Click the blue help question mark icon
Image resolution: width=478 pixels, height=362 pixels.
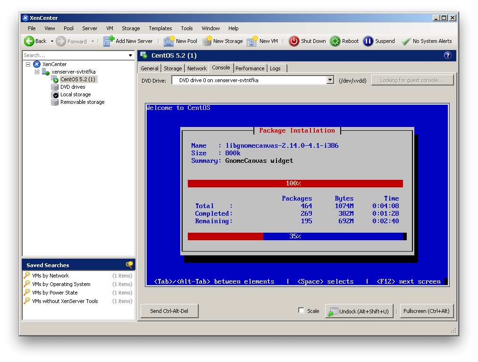(447, 55)
